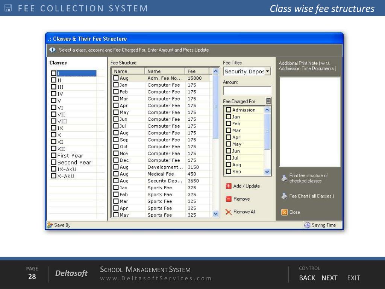Click the red Remove minus icon
Viewport: 385px width, 289px height.
[x=228, y=199]
